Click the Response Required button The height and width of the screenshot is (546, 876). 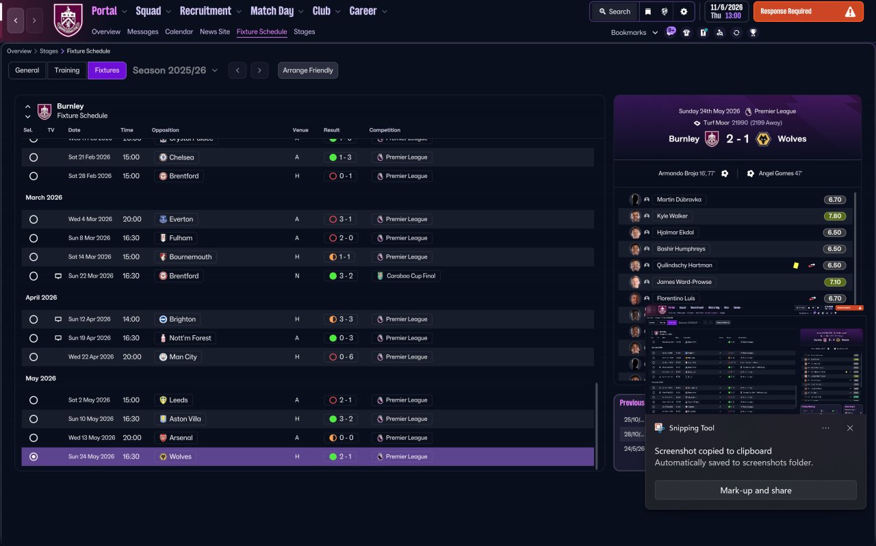click(808, 12)
